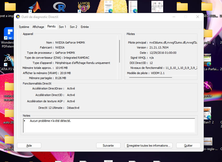Open Wondershare PDFelement desktop icon
222x162 pixels.
click(x=9, y=34)
